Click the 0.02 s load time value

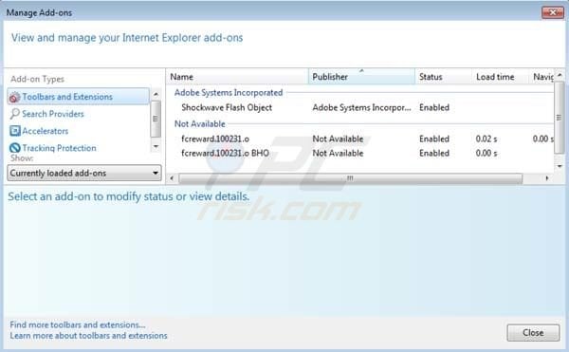pos(486,139)
